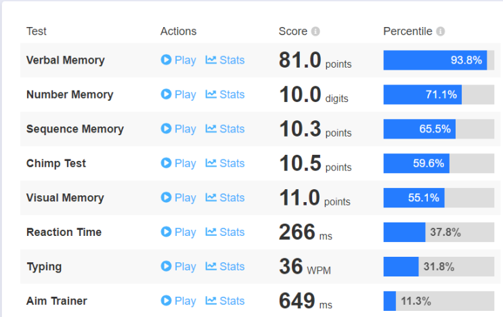
Task: Click the play icon for Typing test
Action: click(x=166, y=267)
